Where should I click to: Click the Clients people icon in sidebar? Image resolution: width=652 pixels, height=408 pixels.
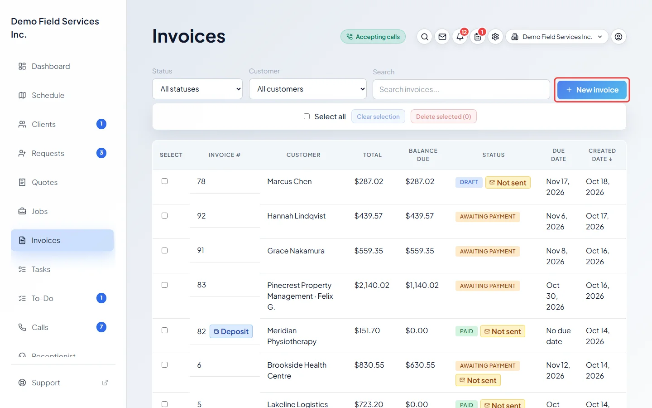22,124
